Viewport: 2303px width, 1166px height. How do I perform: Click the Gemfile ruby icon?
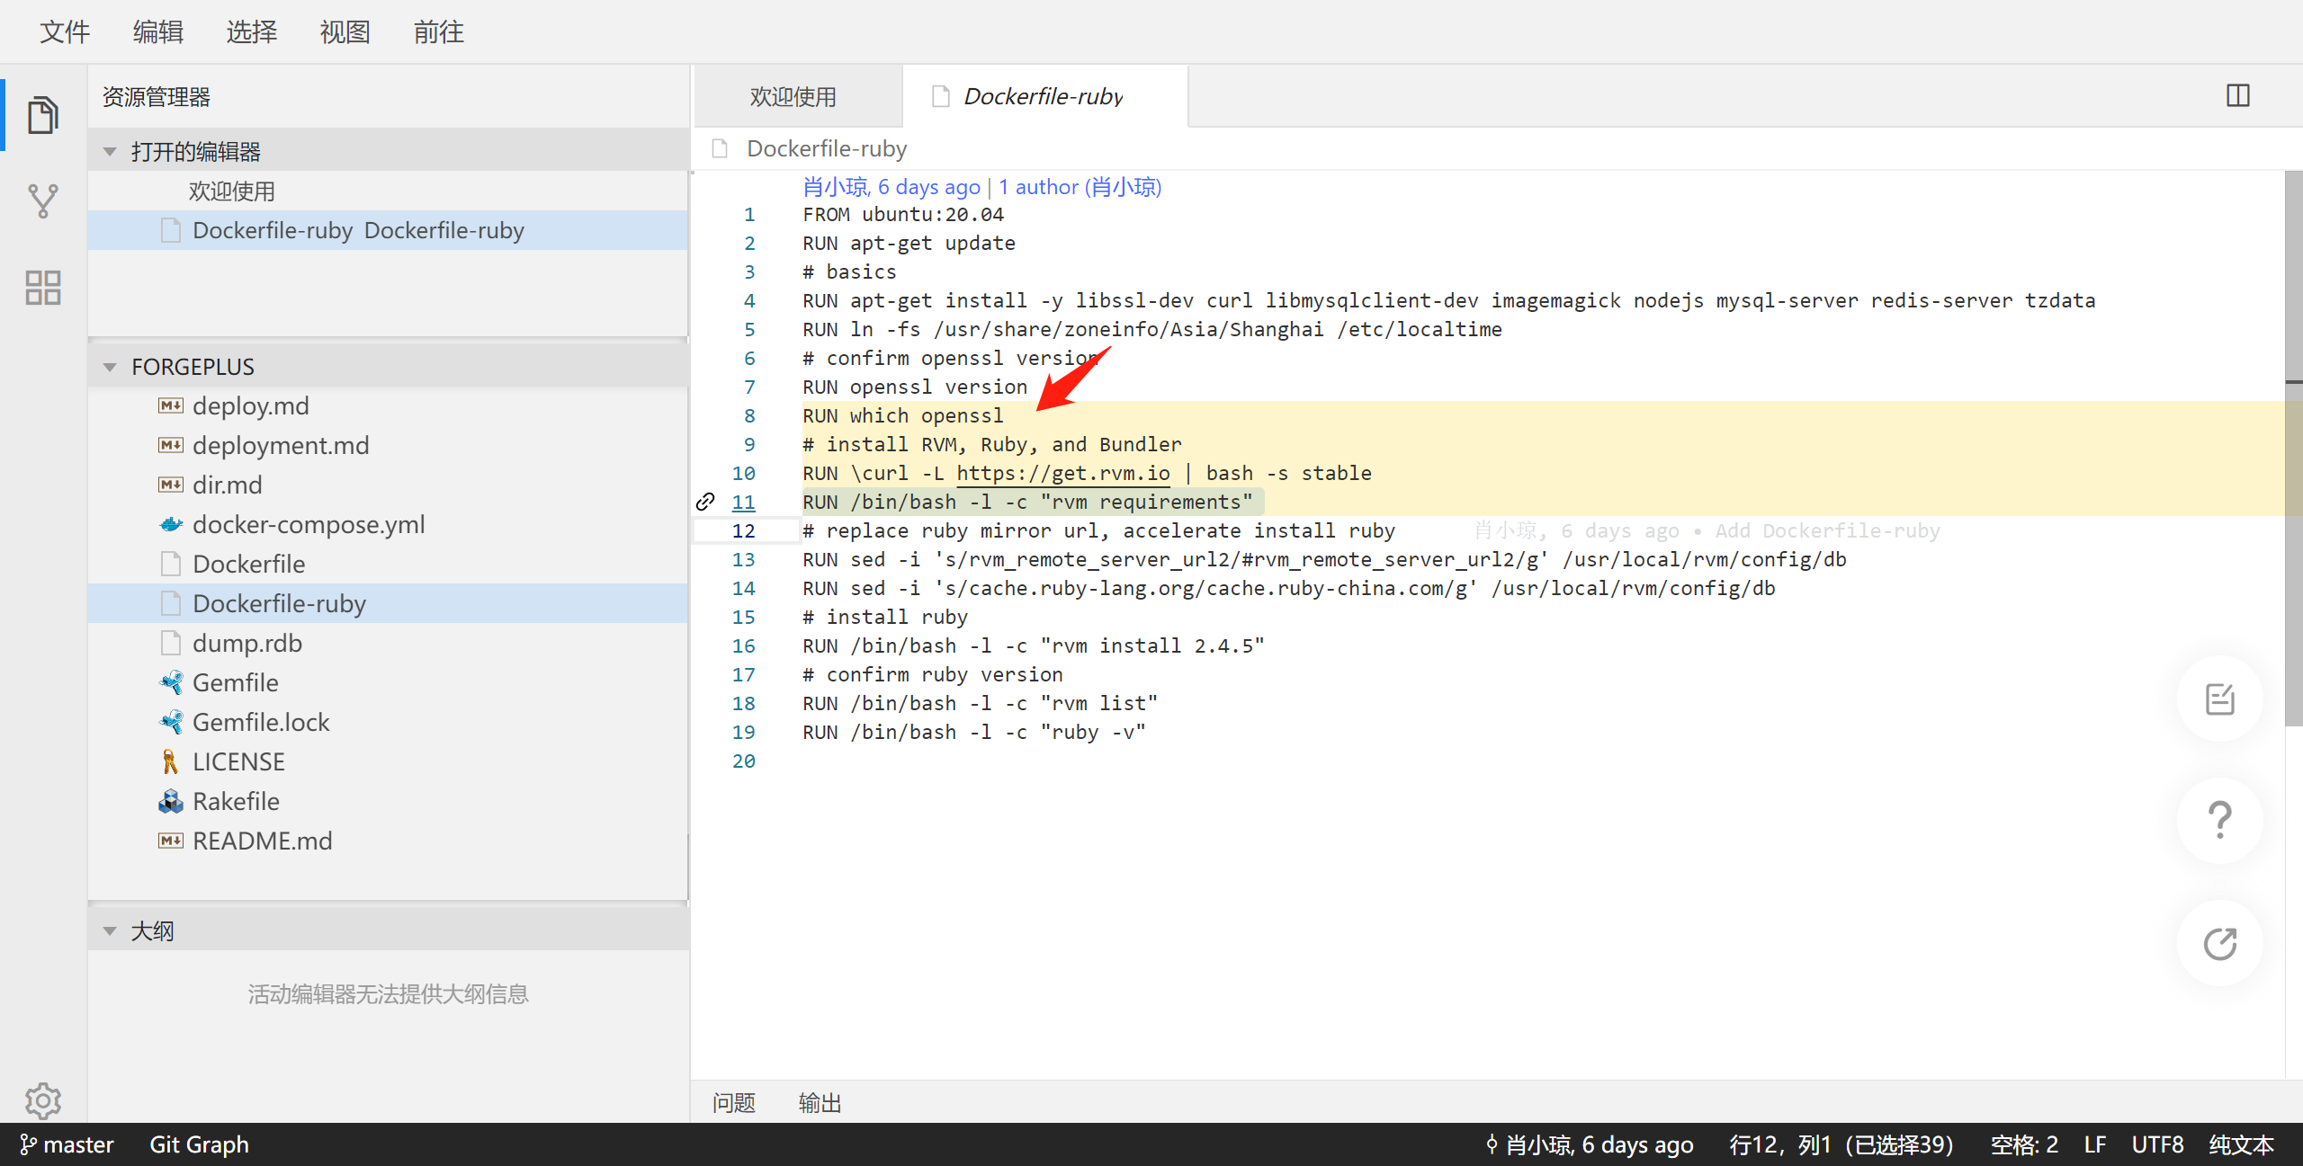point(171,682)
